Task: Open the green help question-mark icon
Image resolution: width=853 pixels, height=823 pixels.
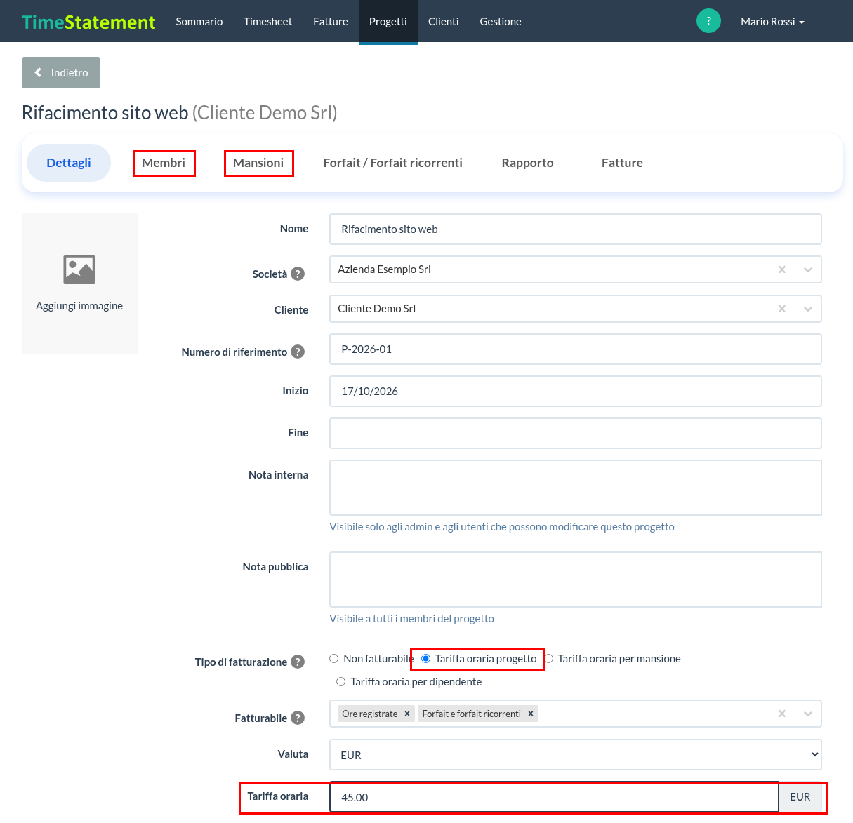Action: pyautogui.click(x=708, y=21)
